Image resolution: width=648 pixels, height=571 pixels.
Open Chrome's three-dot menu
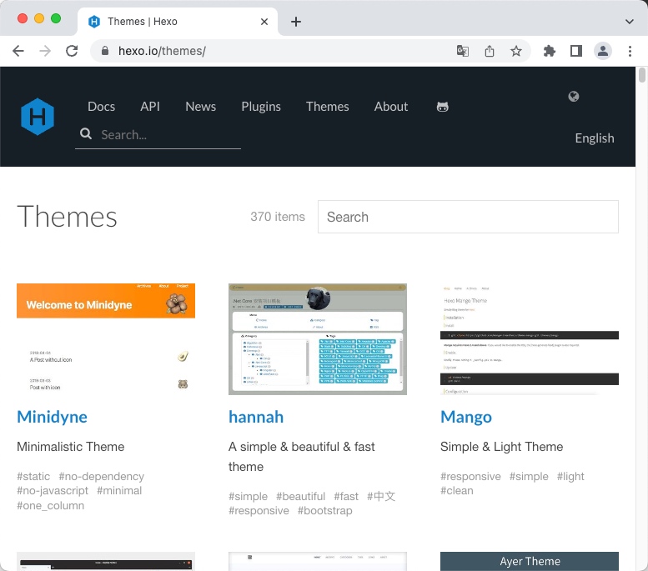[x=630, y=51]
